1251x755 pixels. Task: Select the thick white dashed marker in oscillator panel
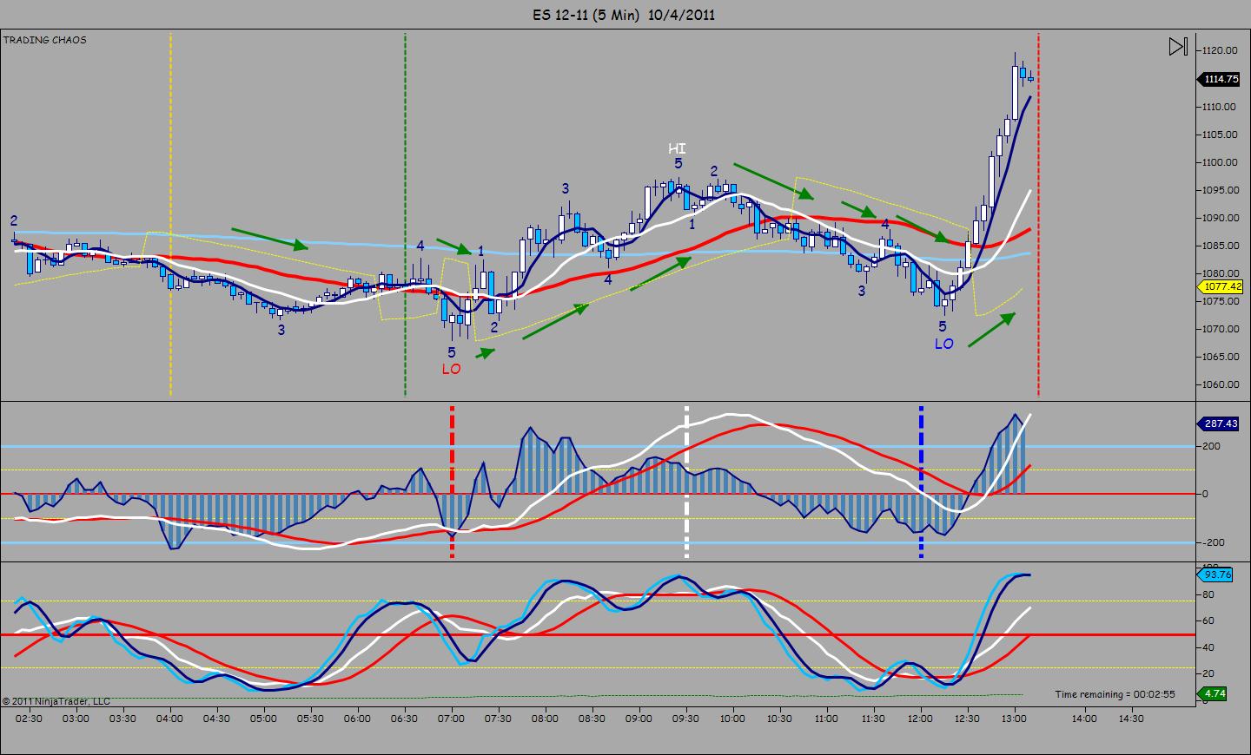[x=686, y=482]
